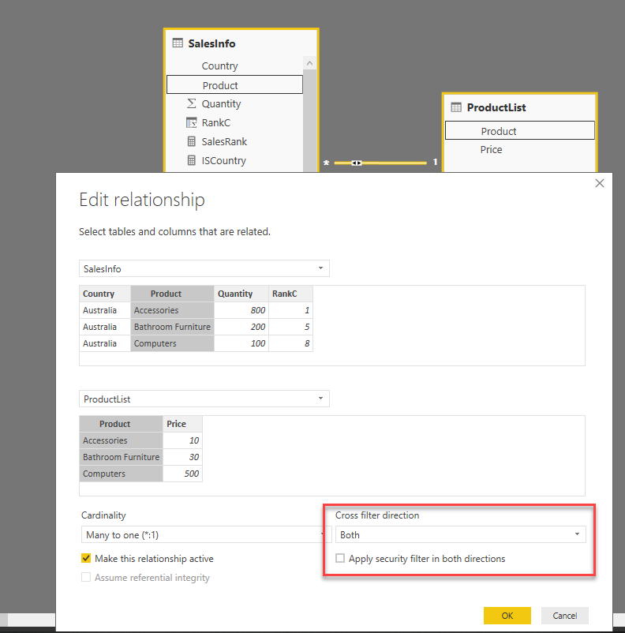Select SalesRank measure in SalesInfo table
The width and height of the screenshot is (625, 633).
[224, 142]
